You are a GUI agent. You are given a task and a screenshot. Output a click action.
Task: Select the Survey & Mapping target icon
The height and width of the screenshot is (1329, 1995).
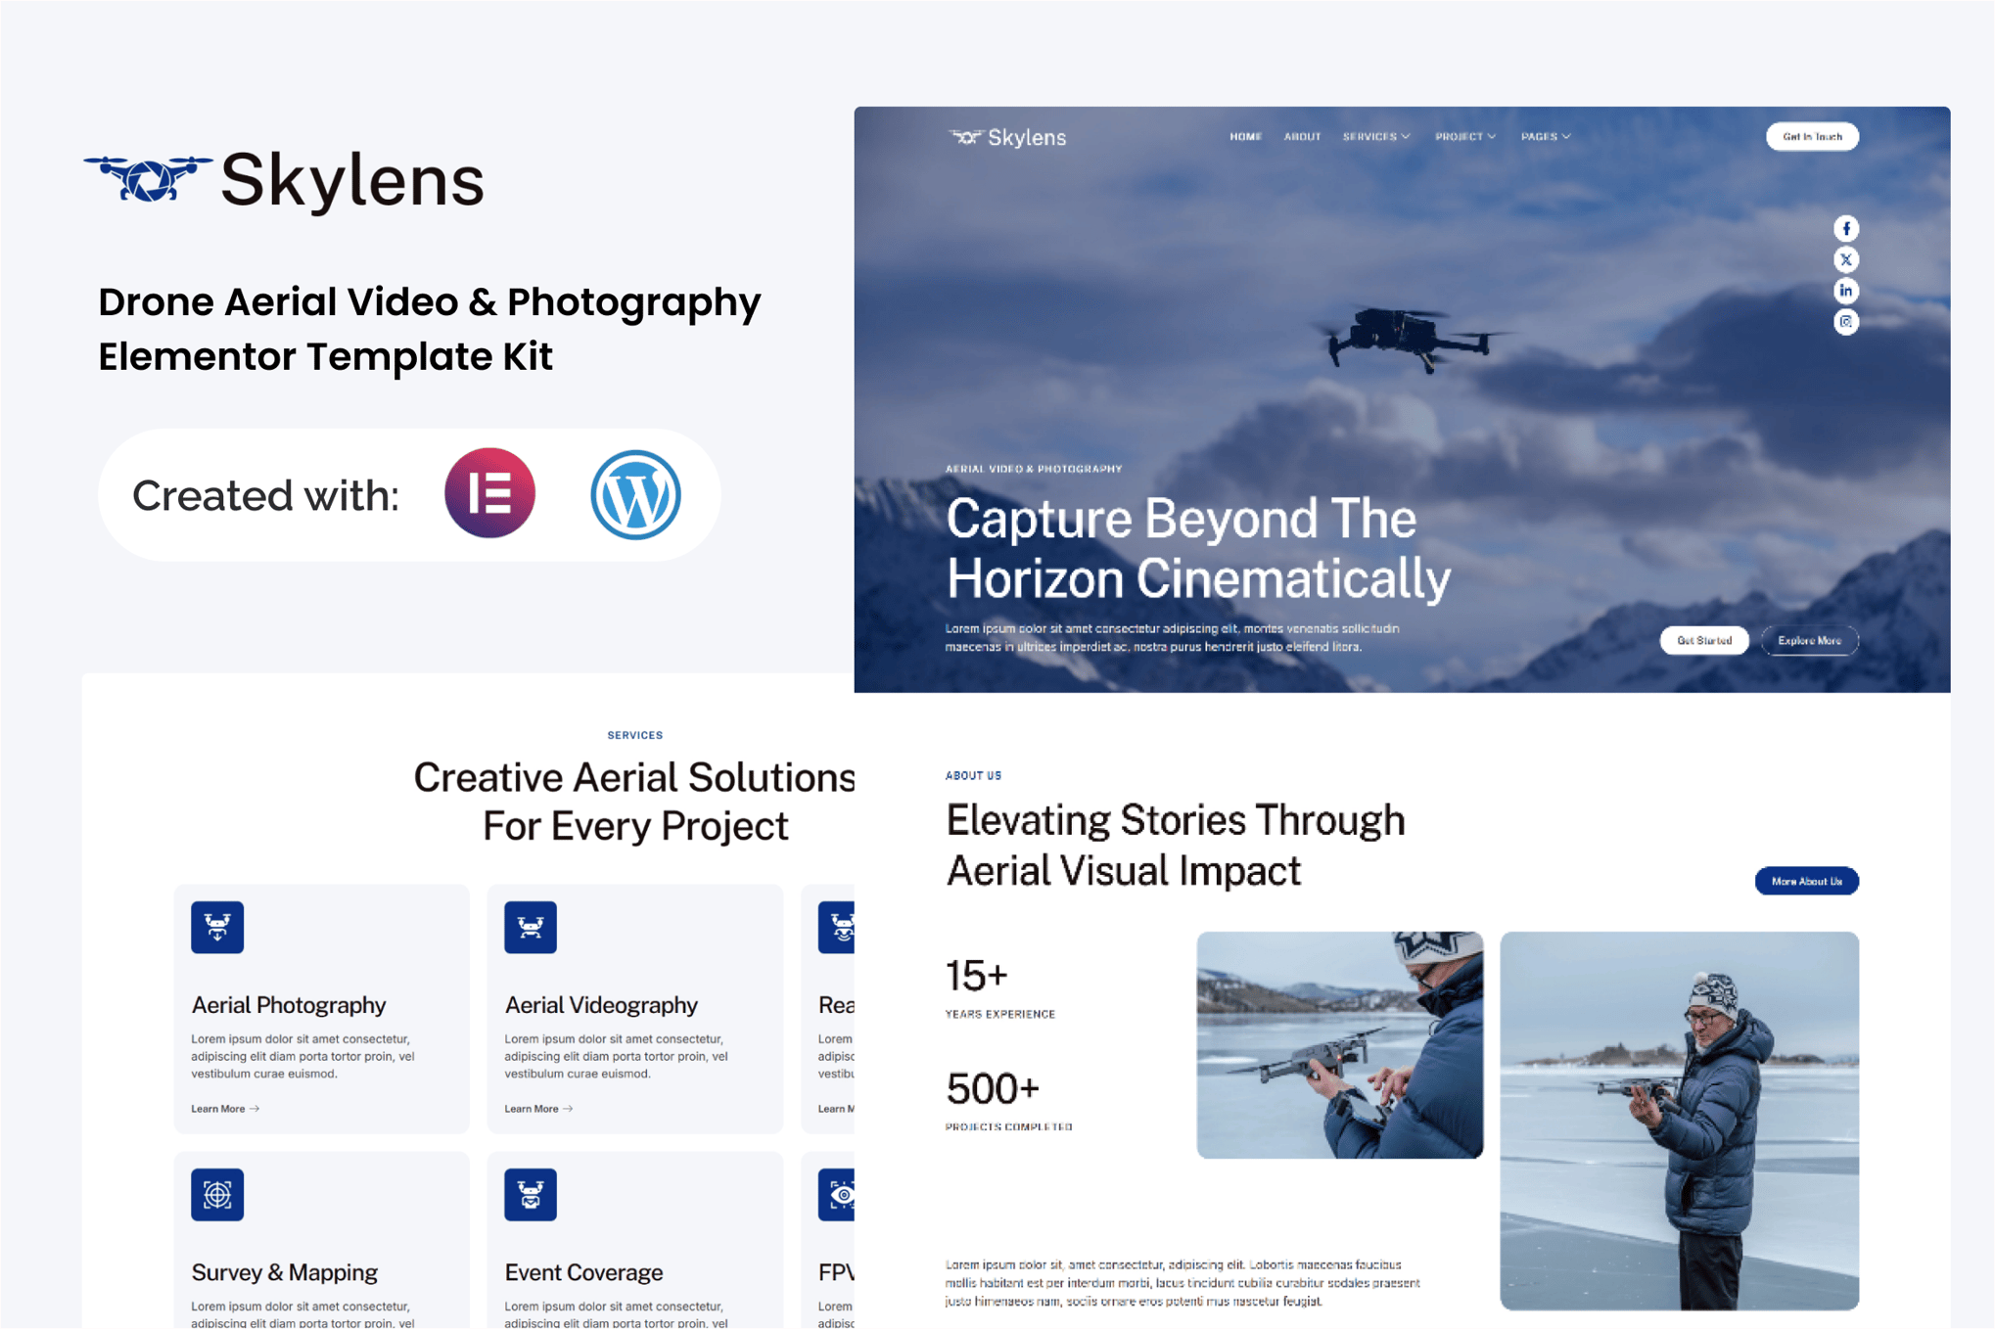pos(217,1194)
